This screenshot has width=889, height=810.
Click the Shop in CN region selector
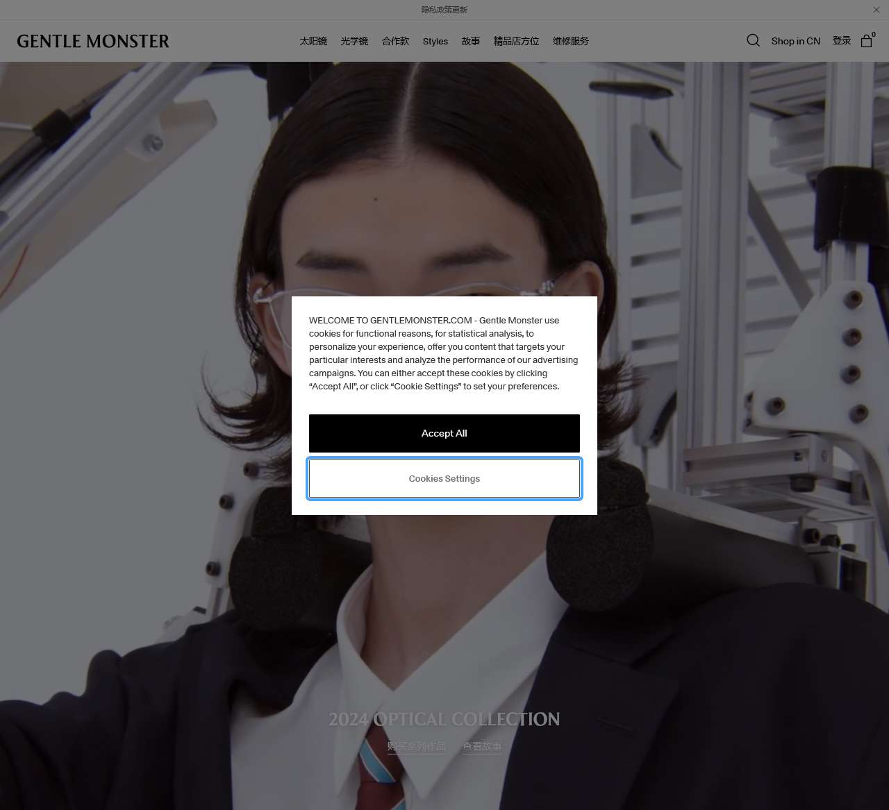796,41
